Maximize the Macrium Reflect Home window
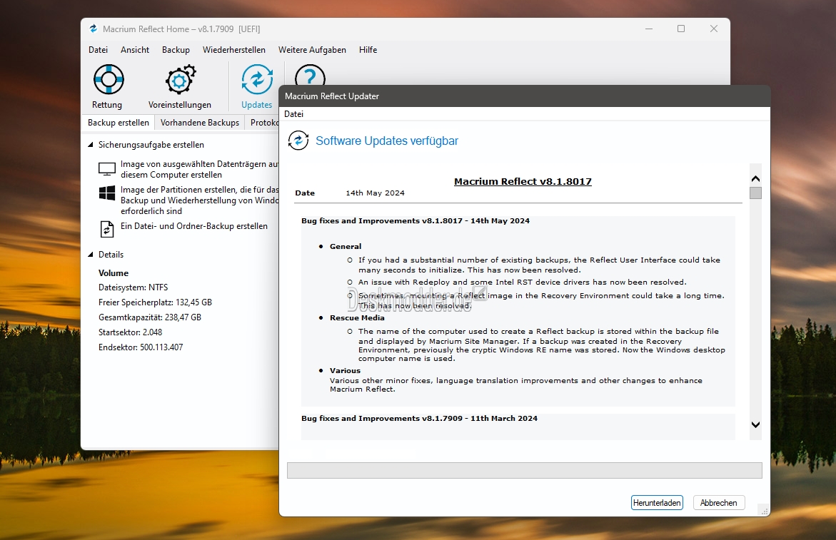The width and height of the screenshot is (836, 540). coord(681,29)
